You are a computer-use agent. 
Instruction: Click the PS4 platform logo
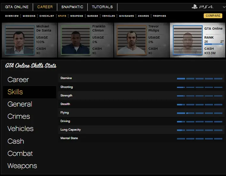[203, 7]
